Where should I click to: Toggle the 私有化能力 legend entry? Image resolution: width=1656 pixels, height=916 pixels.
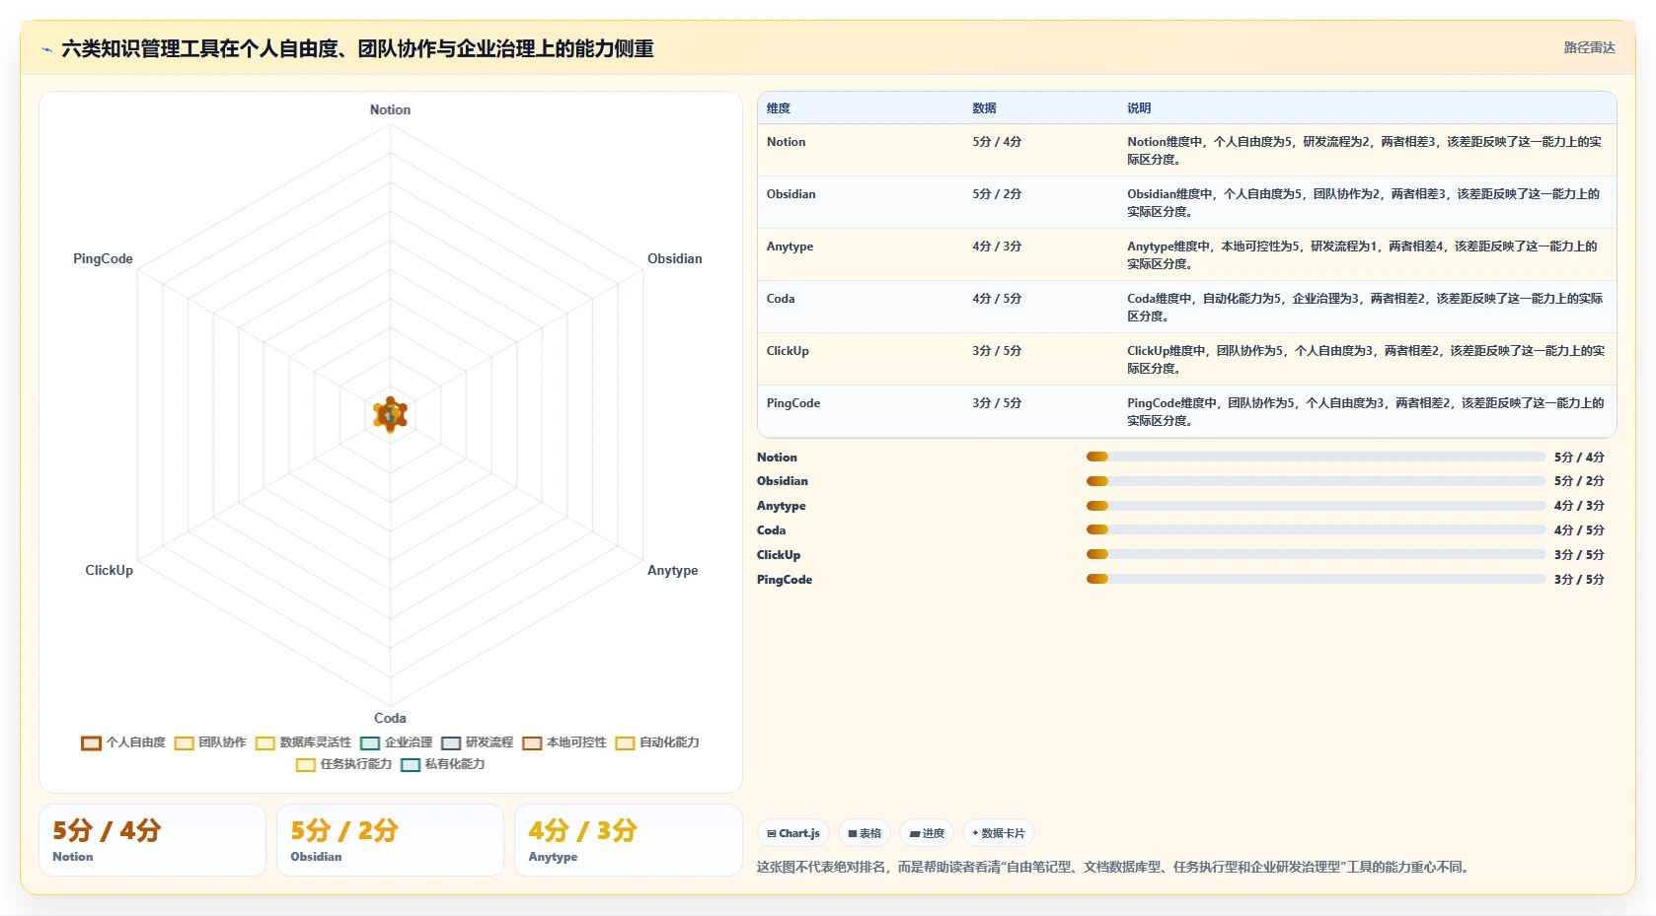point(443,764)
